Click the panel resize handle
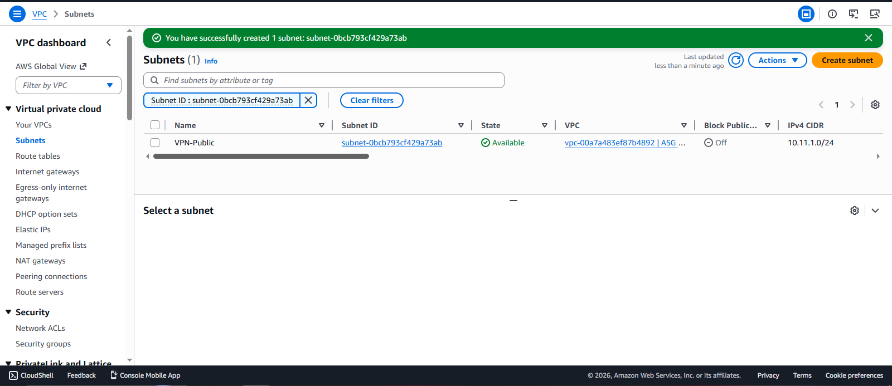This screenshot has width=892, height=386. [x=513, y=201]
